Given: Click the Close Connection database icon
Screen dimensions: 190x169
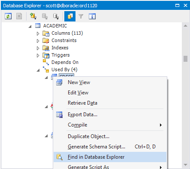Looking at the screenshot, I should point(56,16).
